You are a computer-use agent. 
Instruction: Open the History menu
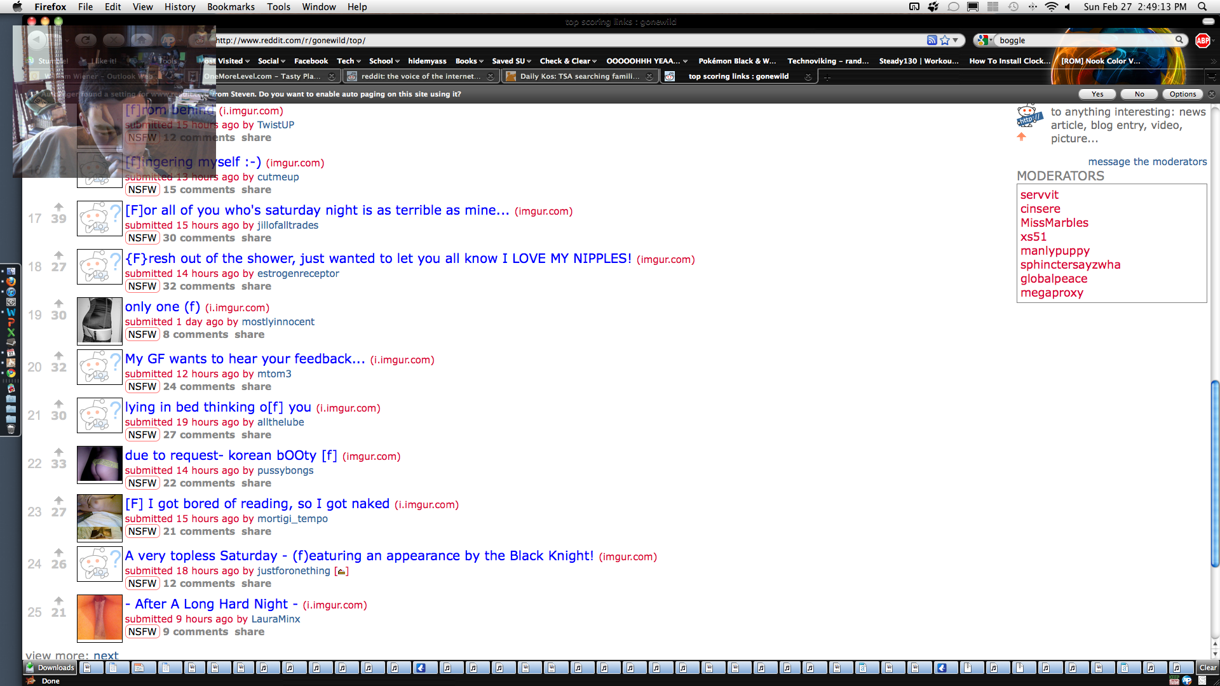click(x=180, y=6)
